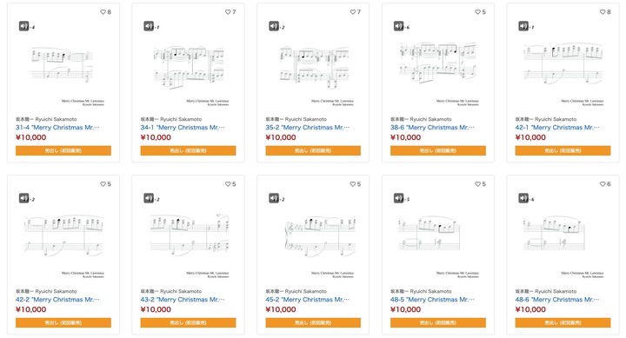Play audio preview for item 45-2
Viewport: 626px width, 338px height.
pos(274,198)
